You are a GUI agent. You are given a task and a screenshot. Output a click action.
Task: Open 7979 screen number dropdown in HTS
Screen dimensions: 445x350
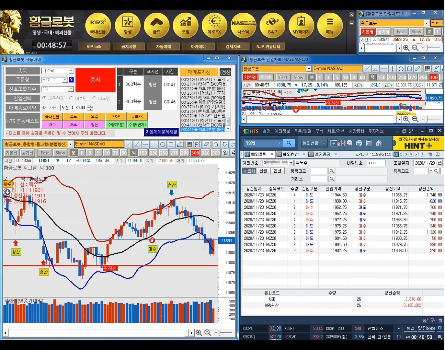(279, 143)
